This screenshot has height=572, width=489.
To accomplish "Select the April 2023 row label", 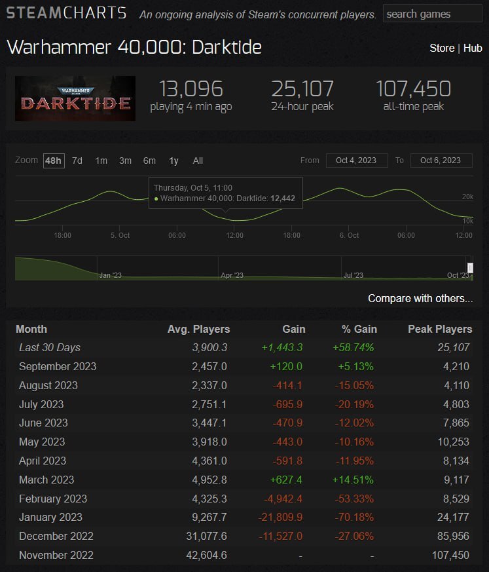I will [43, 461].
